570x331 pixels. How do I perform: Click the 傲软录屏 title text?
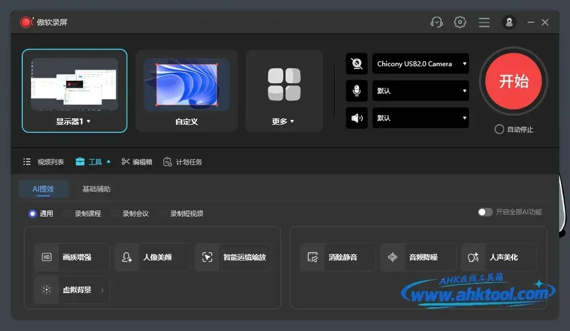coord(52,22)
